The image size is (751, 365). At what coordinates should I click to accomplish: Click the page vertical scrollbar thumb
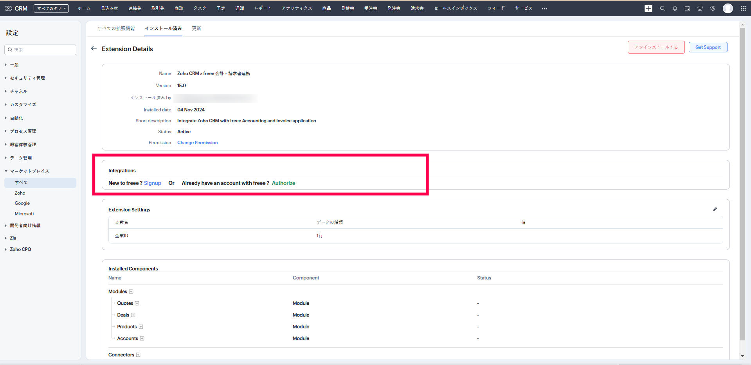pos(742,184)
